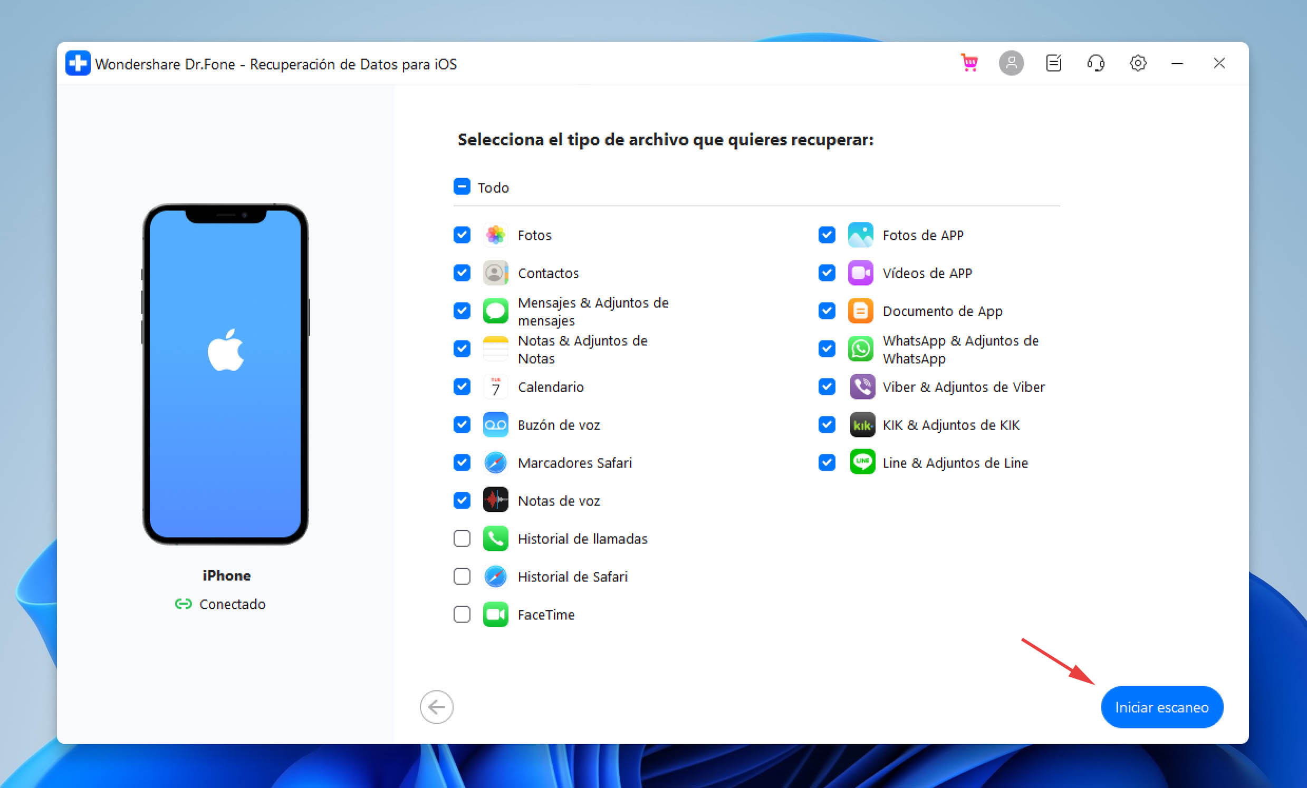
Task: Open the support headset icon
Action: point(1095,63)
